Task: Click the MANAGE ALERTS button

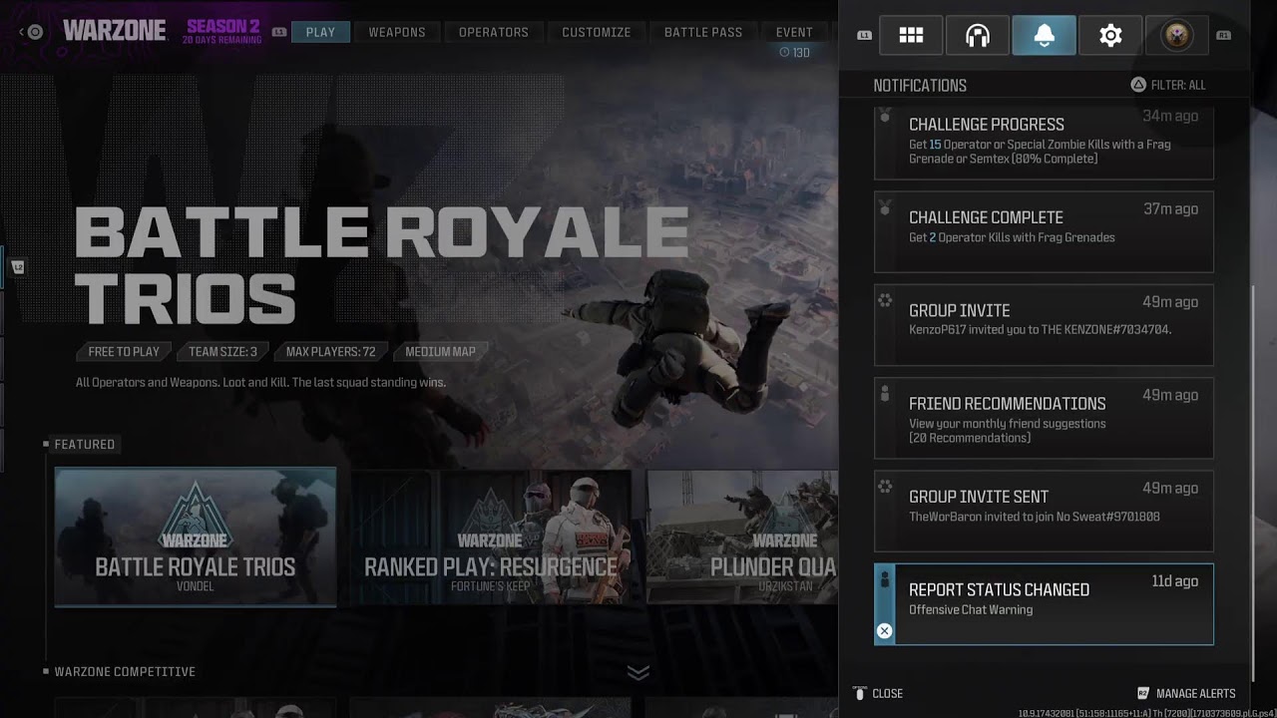Action: [1186, 693]
